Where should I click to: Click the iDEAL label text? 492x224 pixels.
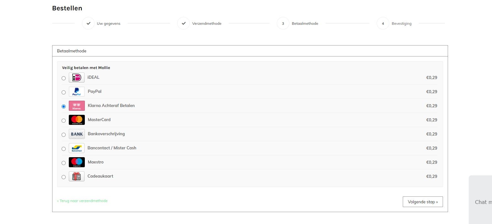click(x=94, y=77)
